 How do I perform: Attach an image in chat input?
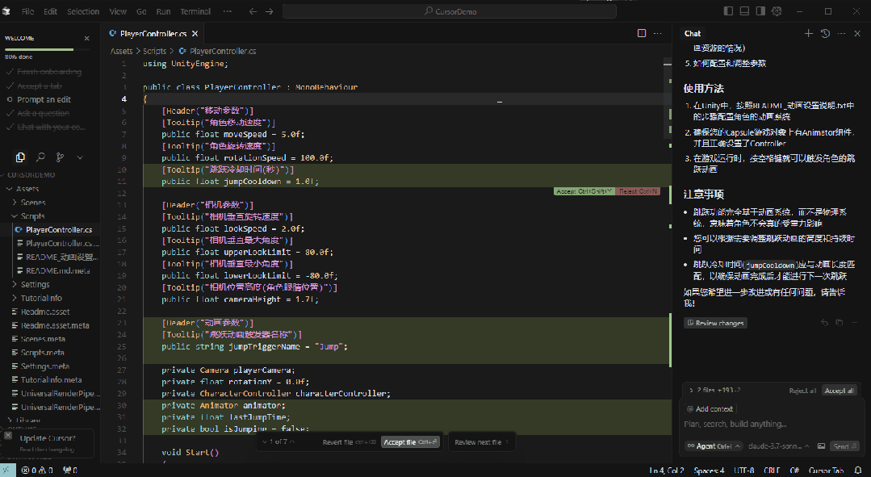(x=821, y=446)
